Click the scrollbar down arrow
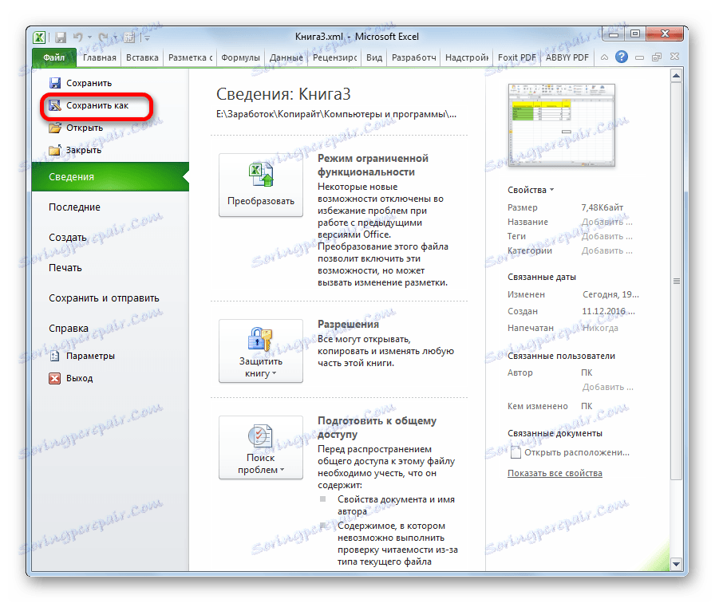Viewport: 715px width, 603px height. pyautogui.click(x=677, y=564)
